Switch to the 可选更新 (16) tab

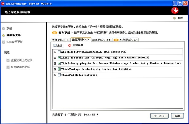[x=101, y=40]
